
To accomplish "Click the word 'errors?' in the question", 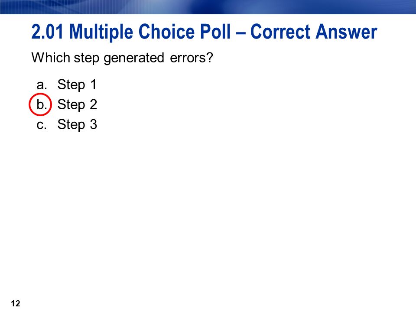I will tap(191, 58).
